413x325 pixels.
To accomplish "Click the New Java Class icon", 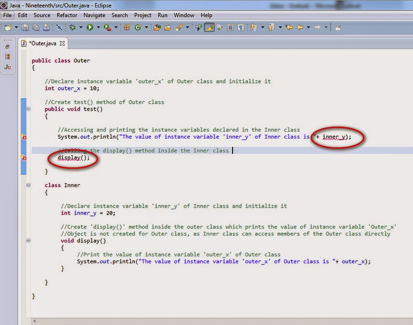I will point(138,28).
